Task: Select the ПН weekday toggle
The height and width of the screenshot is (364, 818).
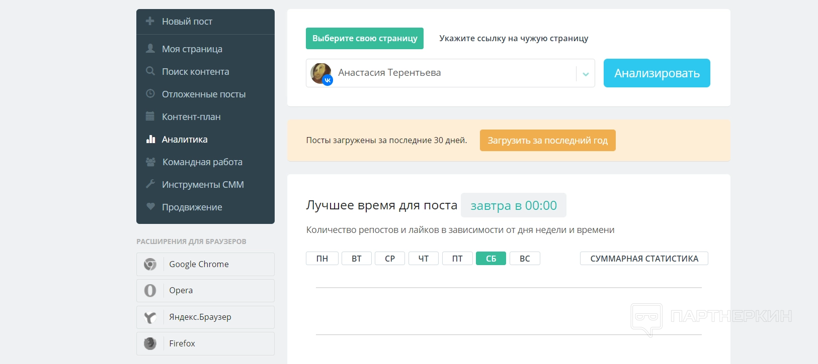Action: click(322, 259)
